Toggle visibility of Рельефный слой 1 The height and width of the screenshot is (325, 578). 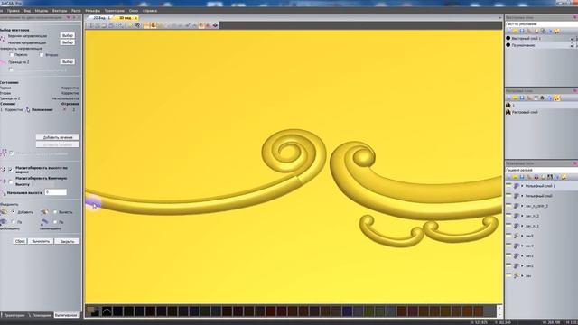508,186
